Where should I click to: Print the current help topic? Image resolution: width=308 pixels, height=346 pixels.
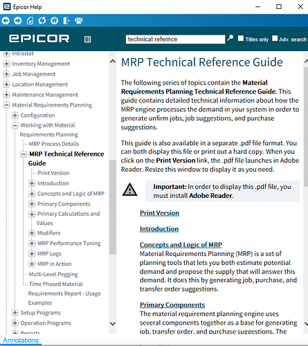pyautogui.click(x=79, y=21)
